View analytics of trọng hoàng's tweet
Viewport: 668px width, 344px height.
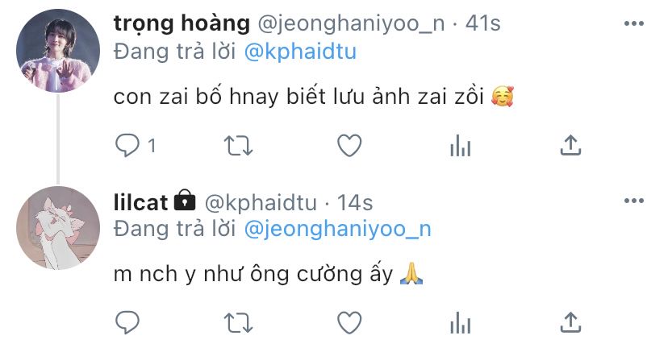460,146
